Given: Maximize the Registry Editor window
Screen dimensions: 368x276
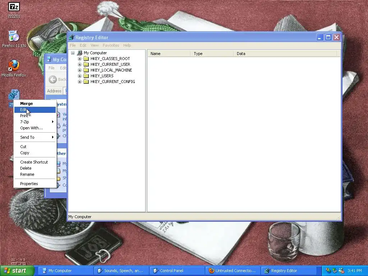Looking at the screenshot, I should pos(328,37).
